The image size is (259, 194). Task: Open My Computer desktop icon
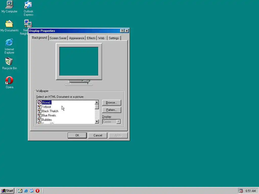click(x=9, y=7)
